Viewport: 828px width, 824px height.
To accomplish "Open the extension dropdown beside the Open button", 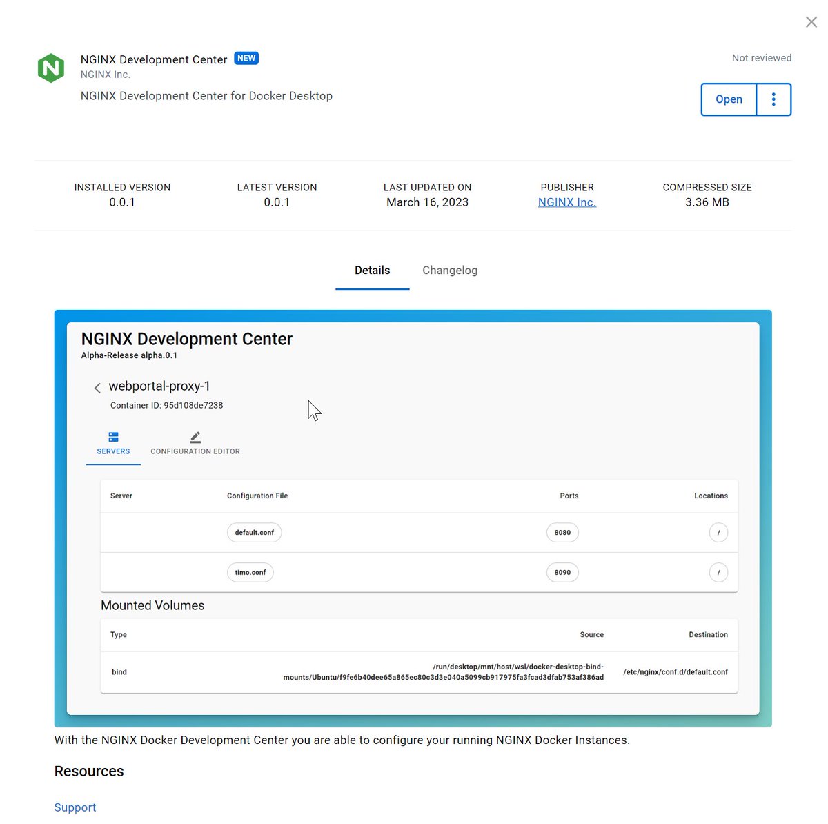I will (x=773, y=99).
